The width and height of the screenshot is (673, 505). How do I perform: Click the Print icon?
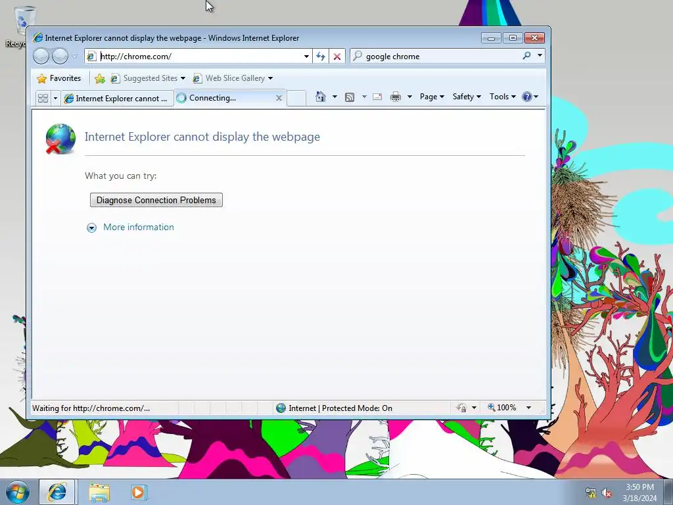pyautogui.click(x=395, y=97)
